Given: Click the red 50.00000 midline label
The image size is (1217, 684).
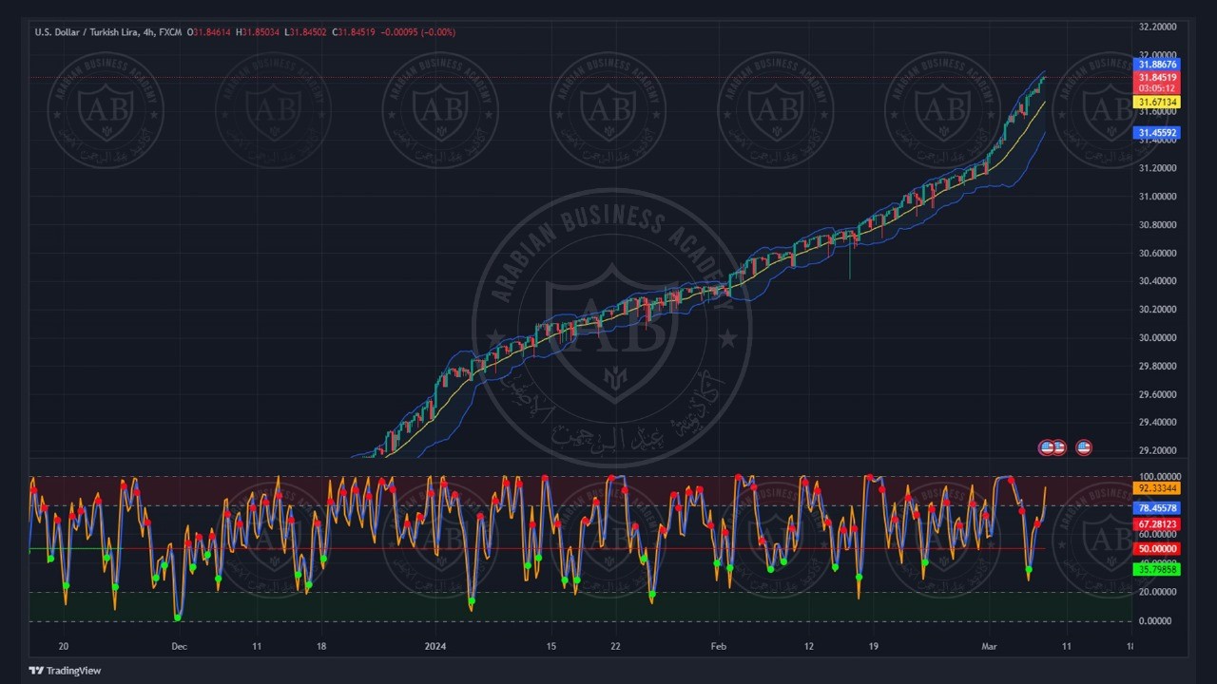Looking at the screenshot, I should tap(1157, 549).
